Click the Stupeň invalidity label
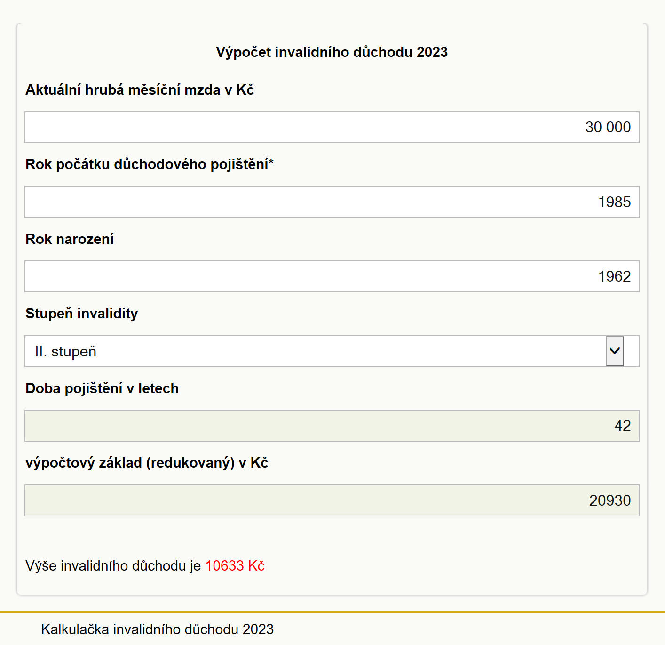Viewport: 665px width, 645px height. pos(82,314)
